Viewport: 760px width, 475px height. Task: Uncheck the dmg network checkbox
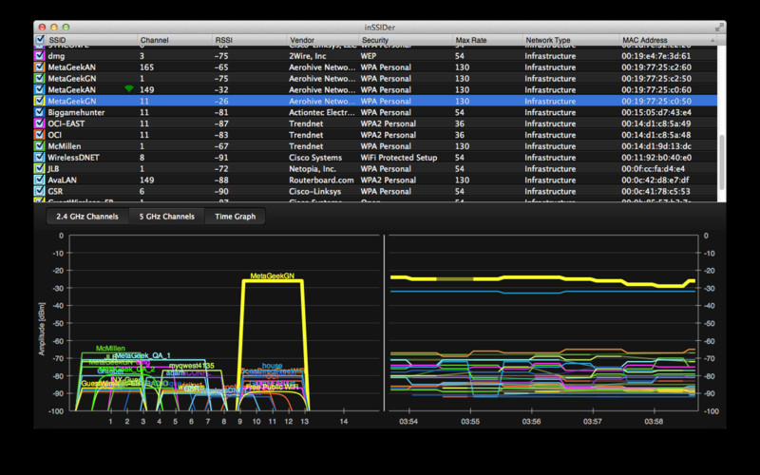[39, 55]
